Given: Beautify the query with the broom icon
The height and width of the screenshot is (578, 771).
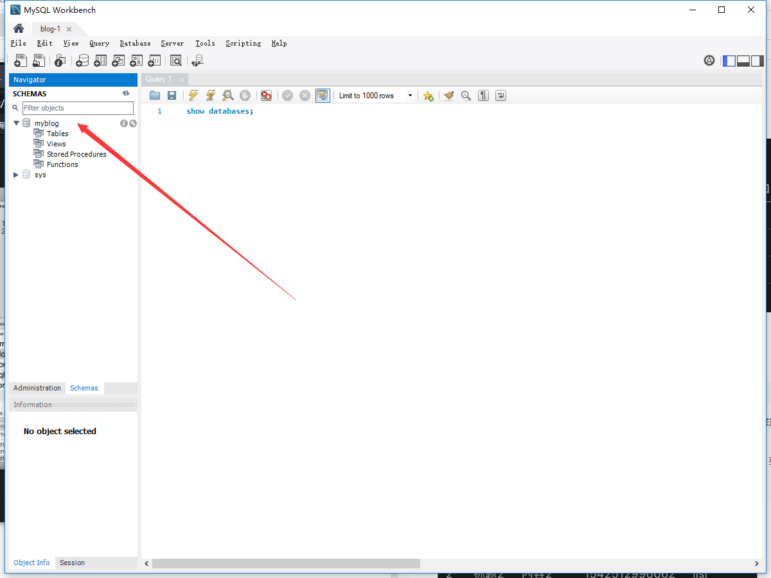Looking at the screenshot, I should point(448,96).
